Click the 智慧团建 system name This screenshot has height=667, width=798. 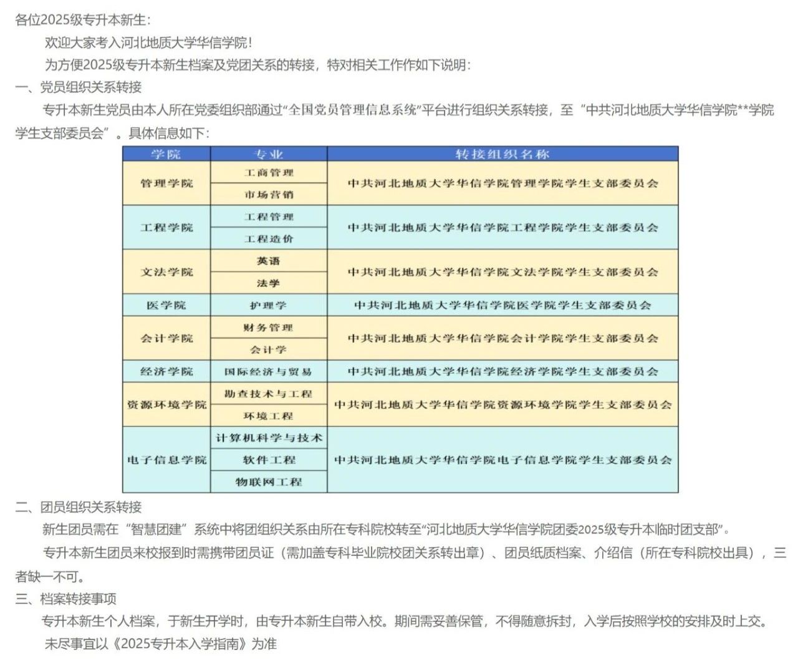pos(156,530)
